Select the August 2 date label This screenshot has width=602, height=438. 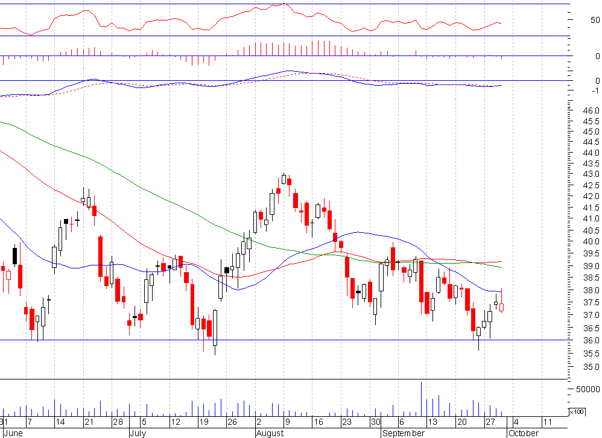pyautogui.click(x=259, y=422)
